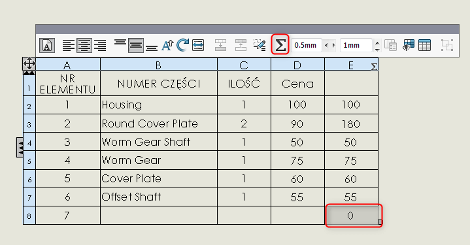The image size is (470, 245).
Task: Click the '55' cell in column D
Action: click(297, 197)
